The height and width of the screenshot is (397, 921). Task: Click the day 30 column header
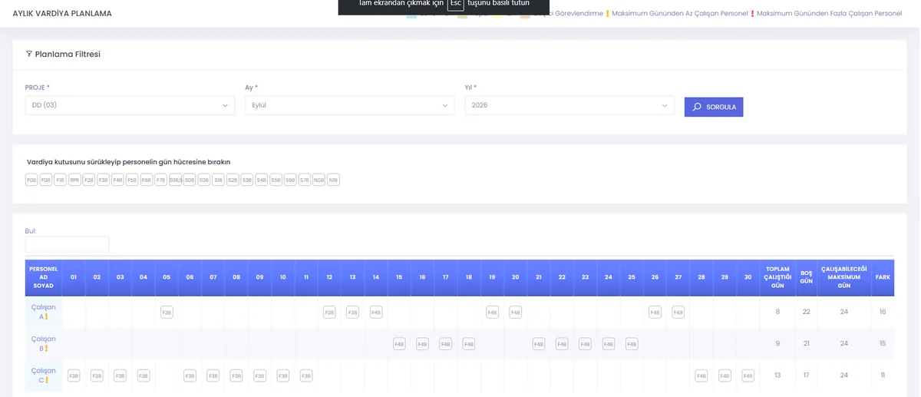click(x=748, y=277)
